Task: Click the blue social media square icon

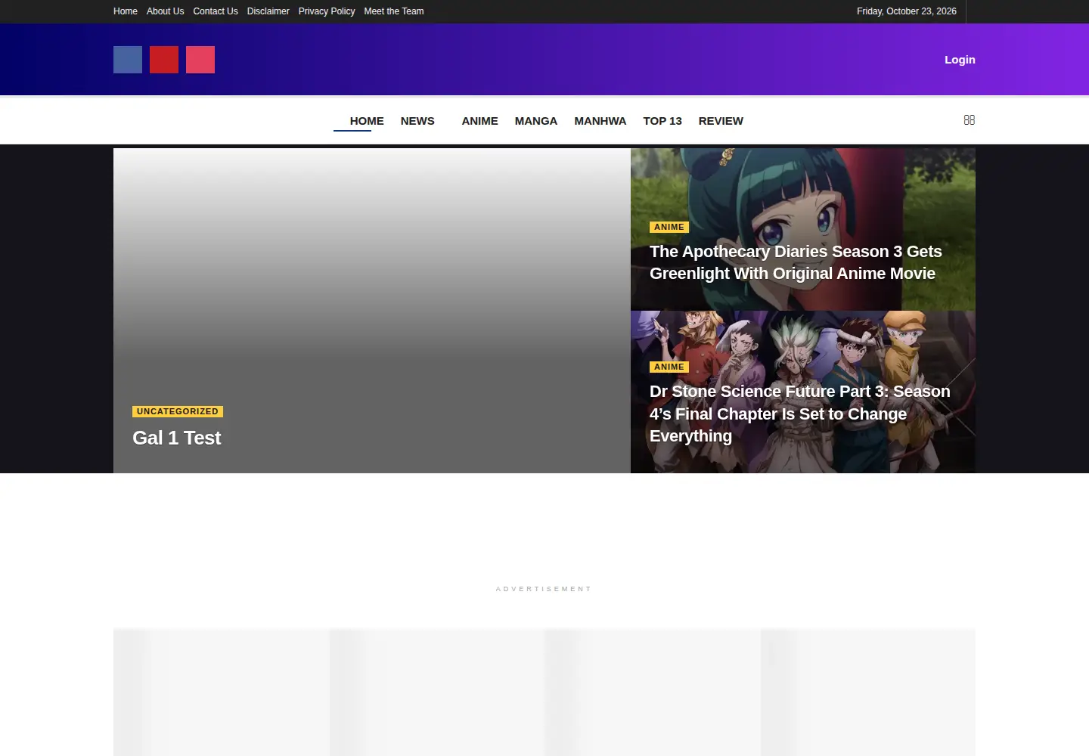Action: point(128,60)
